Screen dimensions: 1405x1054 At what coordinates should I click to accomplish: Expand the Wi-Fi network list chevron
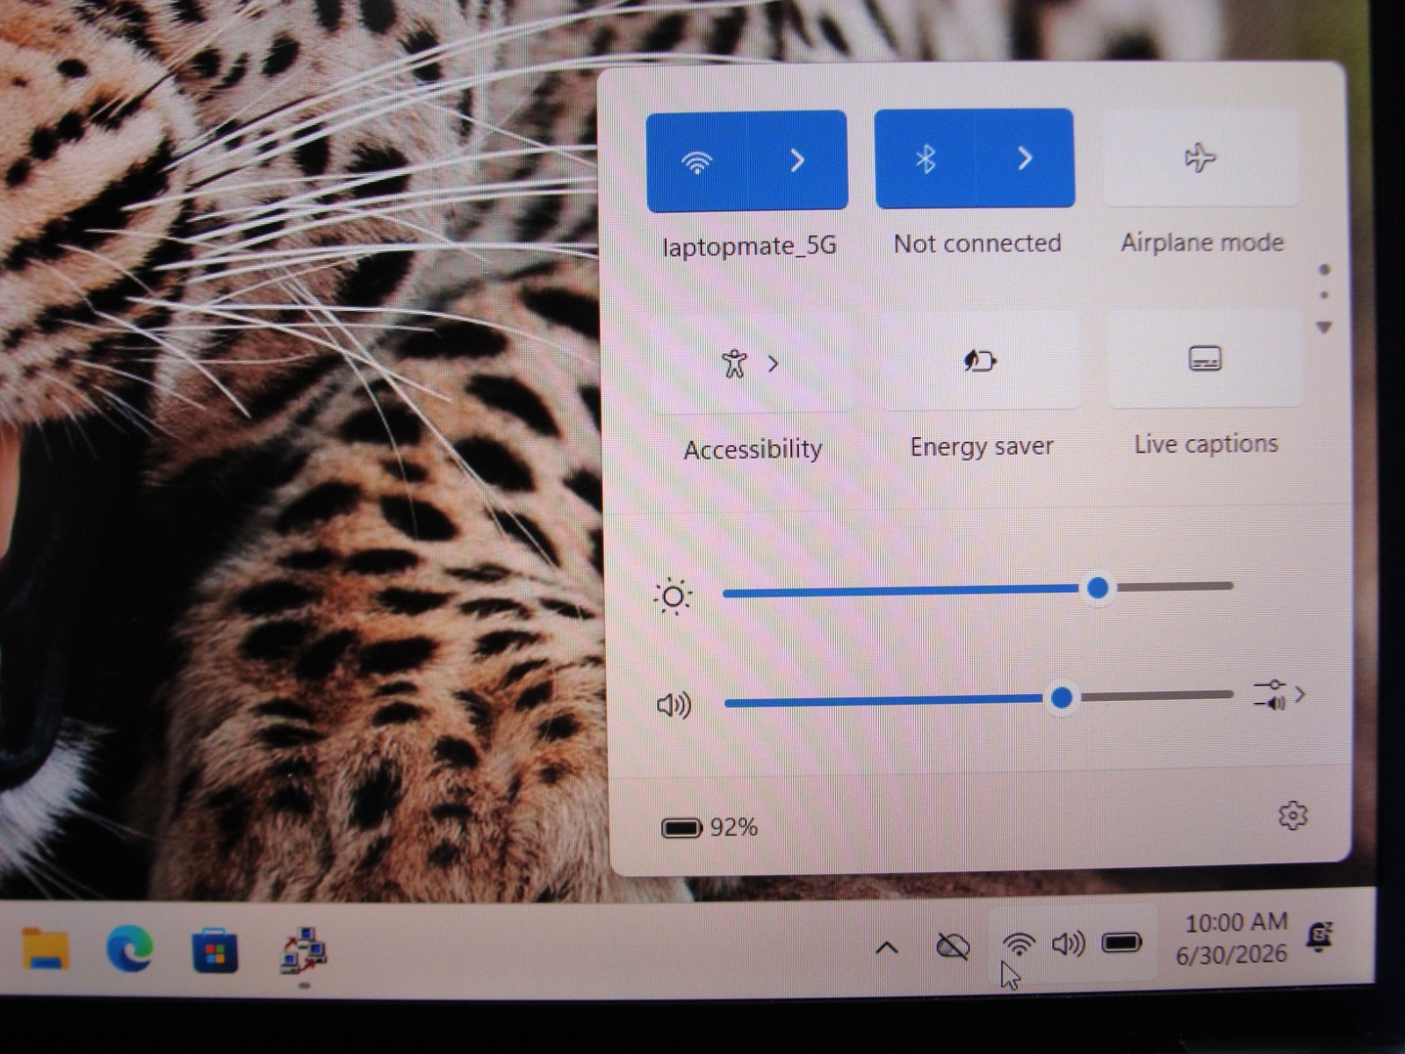pos(797,161)
